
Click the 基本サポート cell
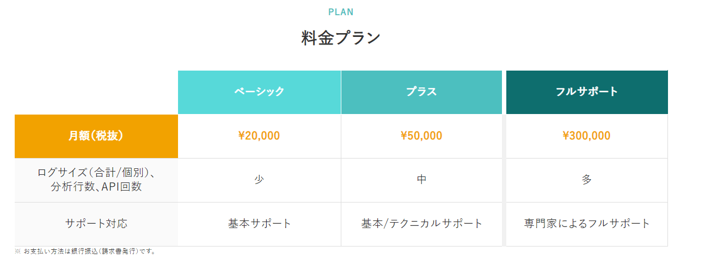pyautogui.click(x=259, y=223)
